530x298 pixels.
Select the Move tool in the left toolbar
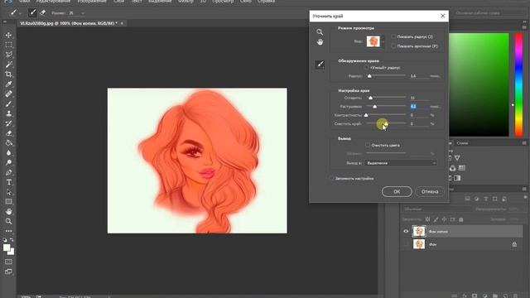[9, 35]
